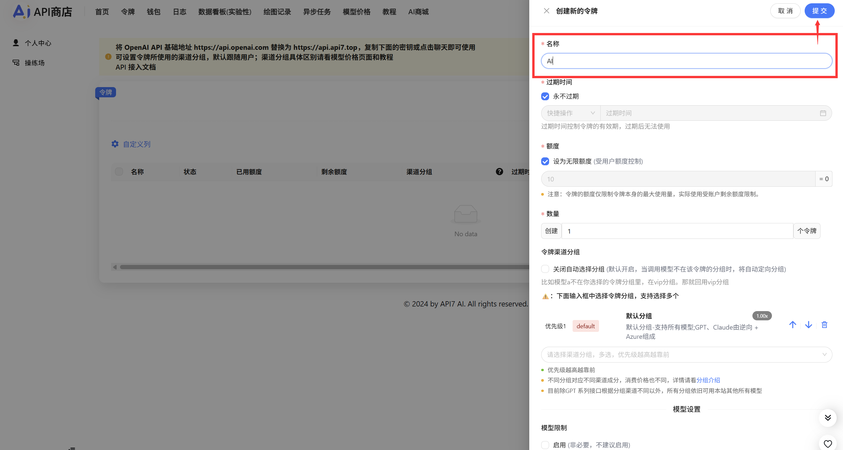Click the double-chevron scroll-down floating button
The height and width of the screenshot is (450, 843).
pyautogui.click(x=827, y=418)
